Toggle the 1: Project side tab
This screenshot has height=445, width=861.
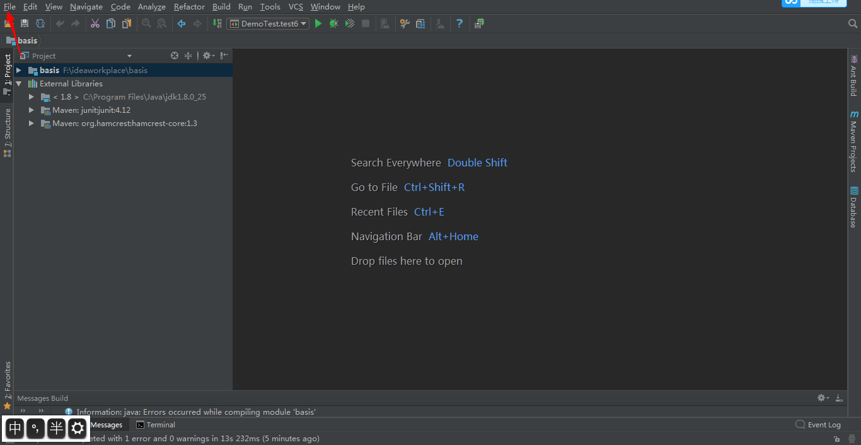[x=7, y=75]
